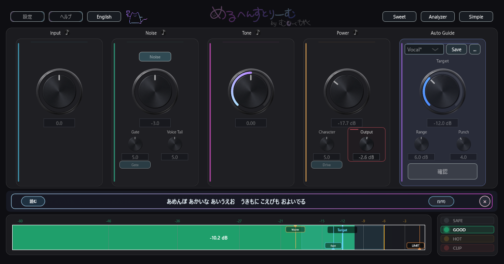Click the music note icon beside Tone
This screenshot has height=264, width=504.
(258, 33)
